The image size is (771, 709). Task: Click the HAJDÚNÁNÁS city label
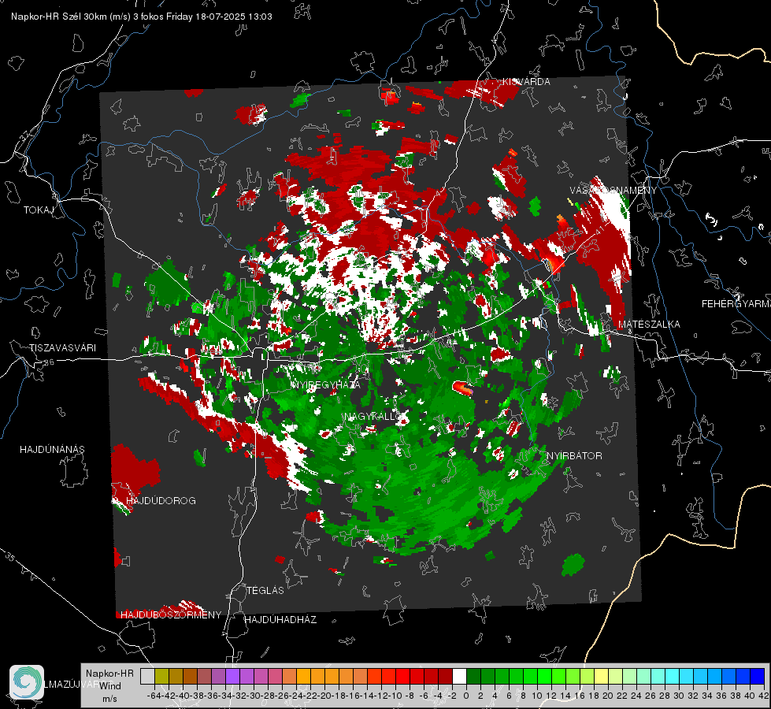pos(52,450)
